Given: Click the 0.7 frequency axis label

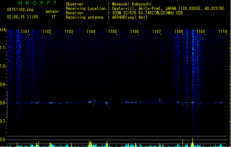Looking at the screenshot, I should point(3,121).
